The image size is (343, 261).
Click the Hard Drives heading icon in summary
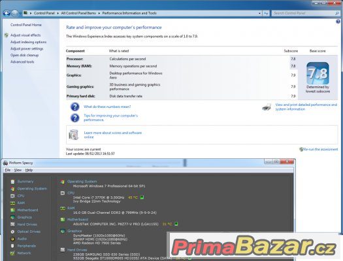63,250
